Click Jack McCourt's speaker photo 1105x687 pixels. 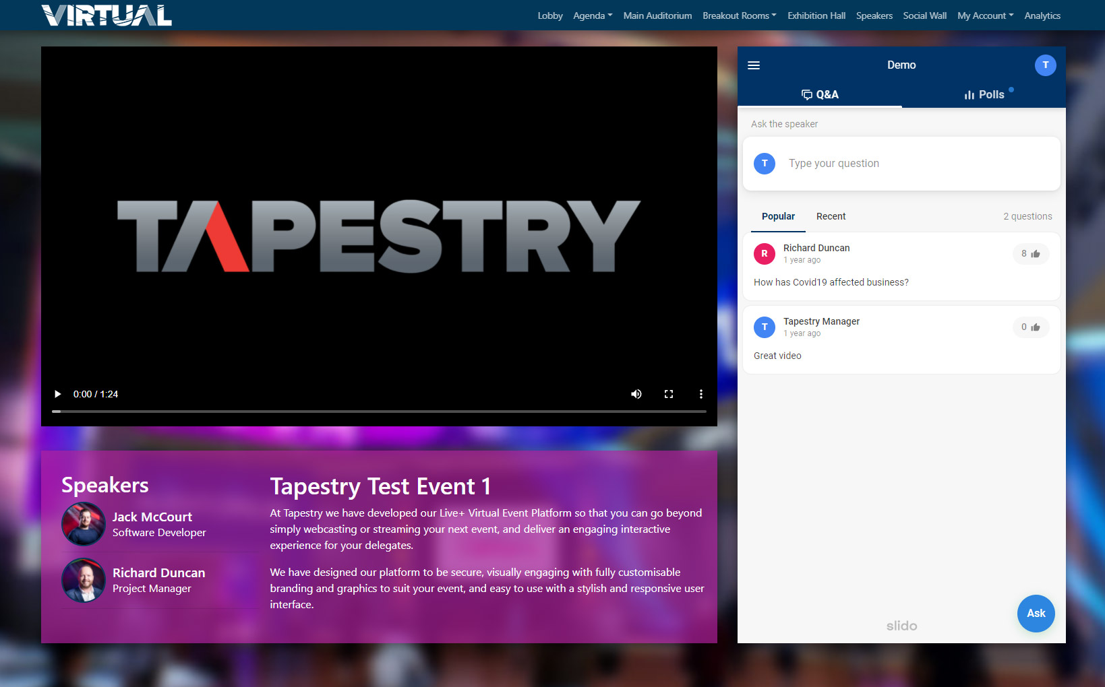coord(84,524)
